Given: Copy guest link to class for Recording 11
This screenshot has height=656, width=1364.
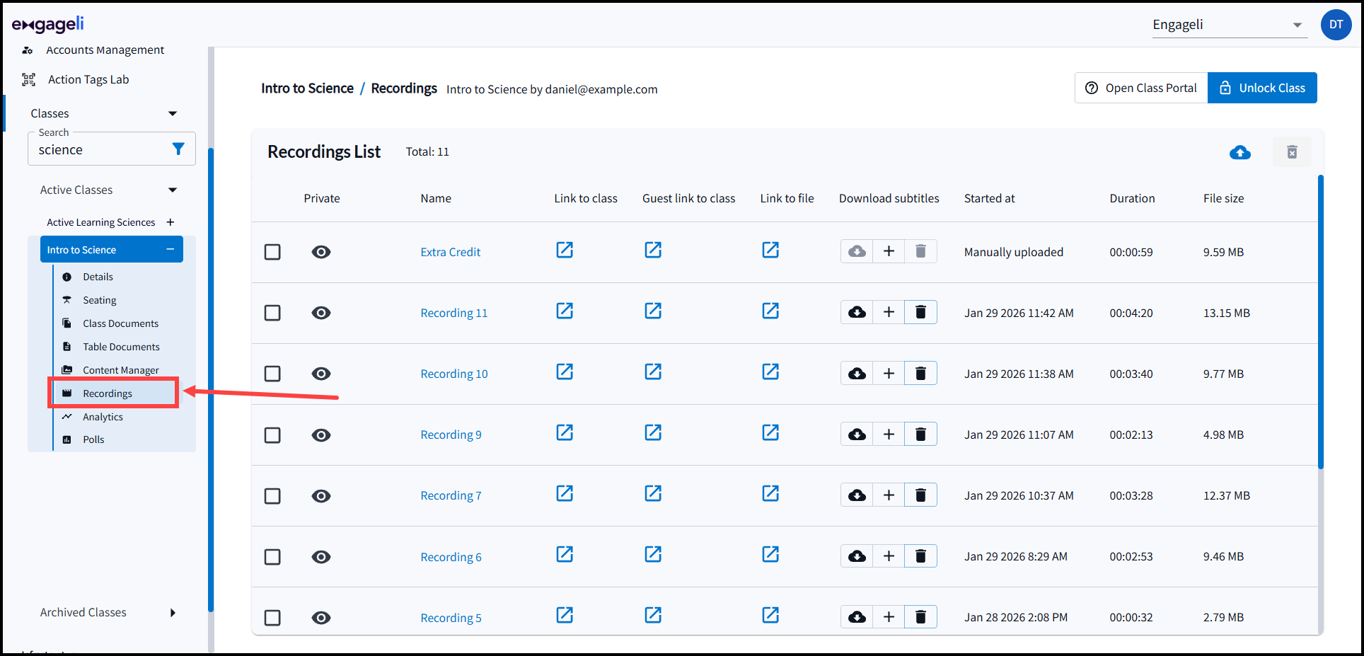Looking at the screenshot, I should (x=653, y=311).
